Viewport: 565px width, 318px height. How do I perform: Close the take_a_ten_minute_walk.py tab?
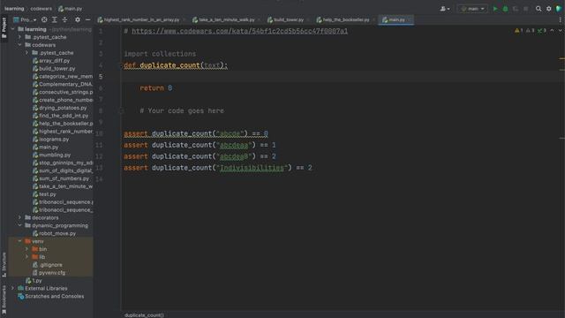(x=260, y=19)
